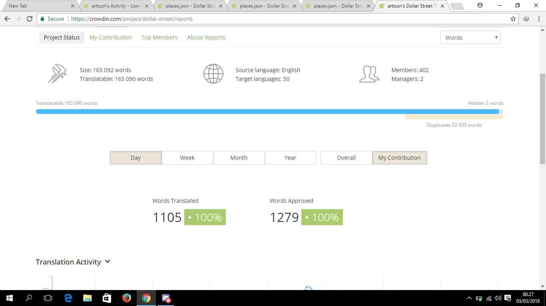Open File Explorer from the taskbar
The height and width of the screenshot is (306, 546).
[x=88, y=298]
